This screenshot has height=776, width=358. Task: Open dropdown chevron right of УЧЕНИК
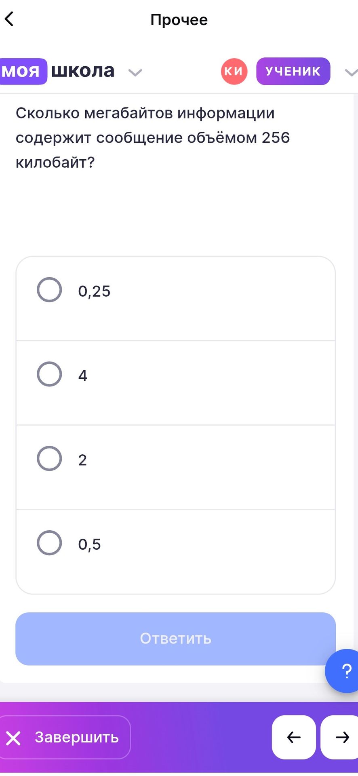[351, 72]
